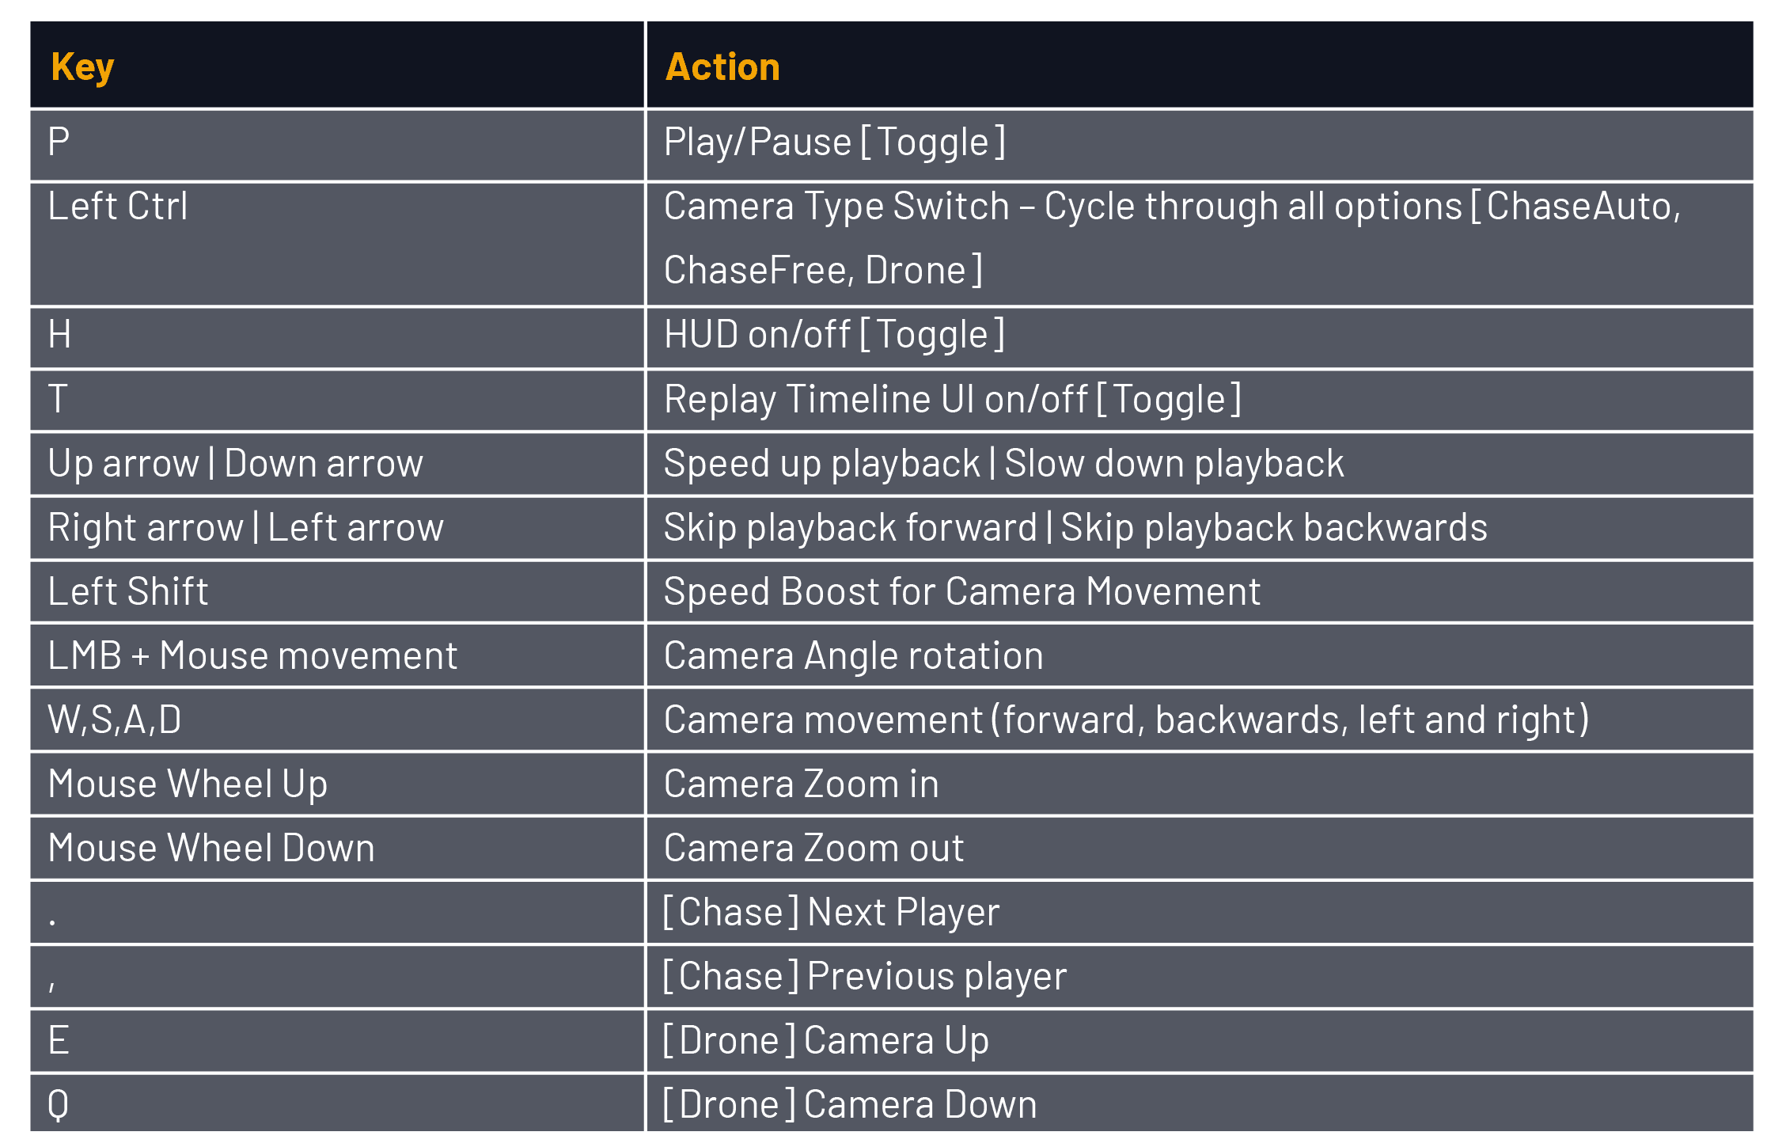Click the Right arrow | Left arrow cell
Screen dimensions: 1786x1147
(x=245, y=527)
